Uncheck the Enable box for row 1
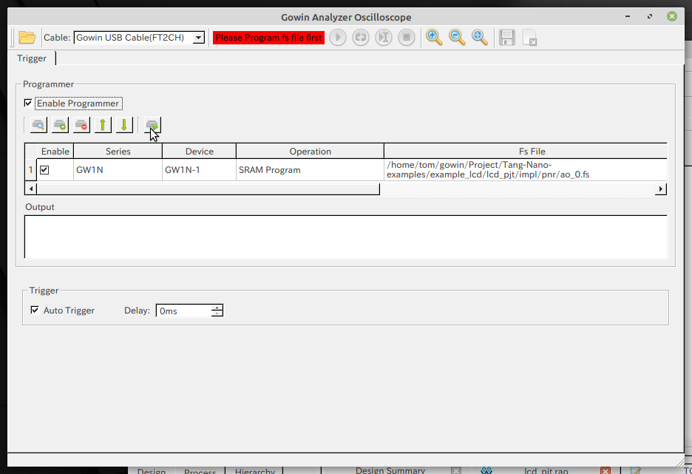This screenshot has width=692, height=474. tap(44, 170)
